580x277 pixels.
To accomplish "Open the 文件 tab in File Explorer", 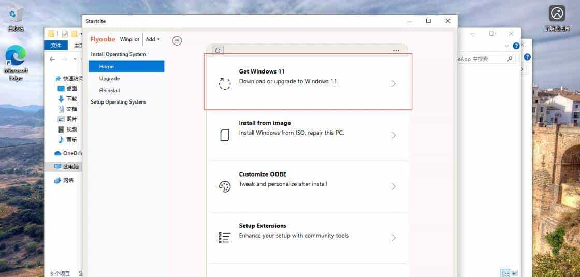I will tap(56, 46).
